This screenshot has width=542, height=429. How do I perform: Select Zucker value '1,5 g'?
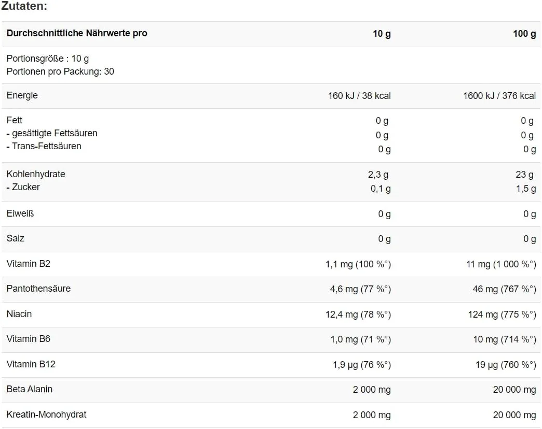click(x=526, y=189)
